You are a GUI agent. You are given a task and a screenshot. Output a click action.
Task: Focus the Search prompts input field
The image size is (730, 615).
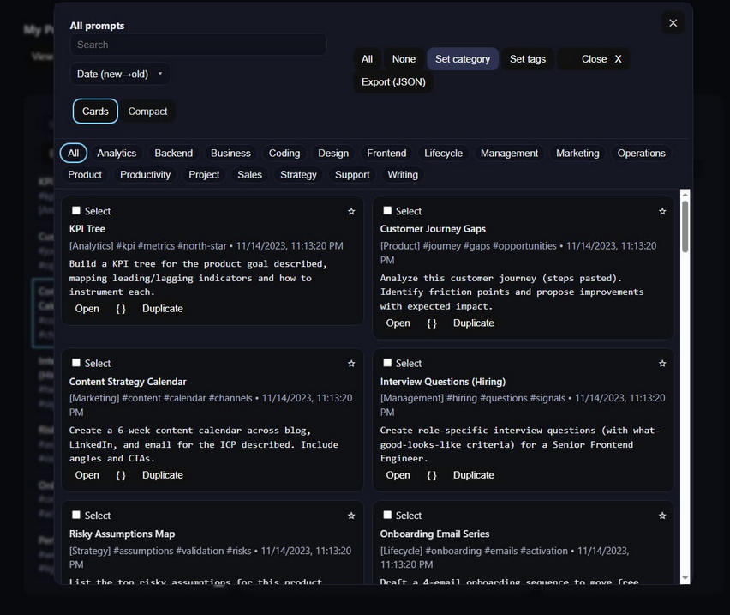pyautogui.click(x=198, y=45)
